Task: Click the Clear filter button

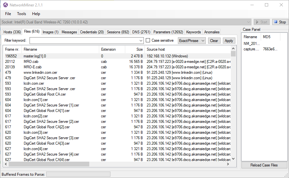Action: point(214,41)
